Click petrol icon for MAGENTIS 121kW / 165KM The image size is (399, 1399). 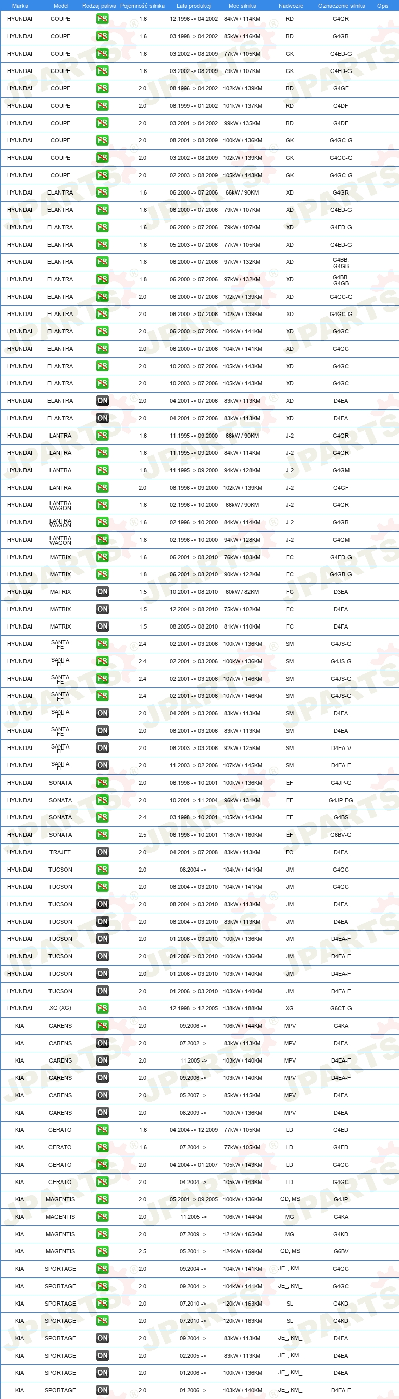pyautogui.click(x=102, y=1234)
